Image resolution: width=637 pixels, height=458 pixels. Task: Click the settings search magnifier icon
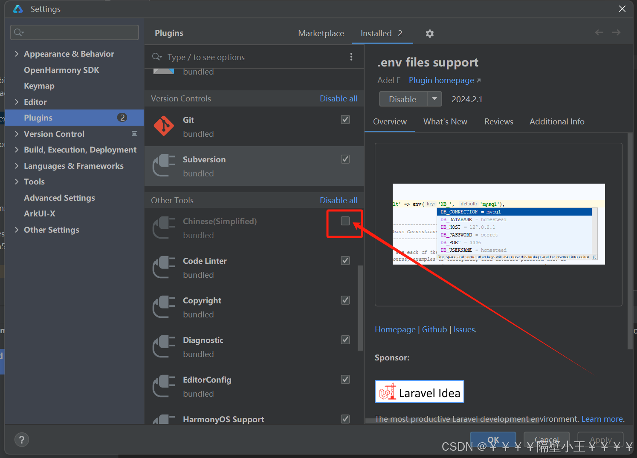(x=19, y=32)
